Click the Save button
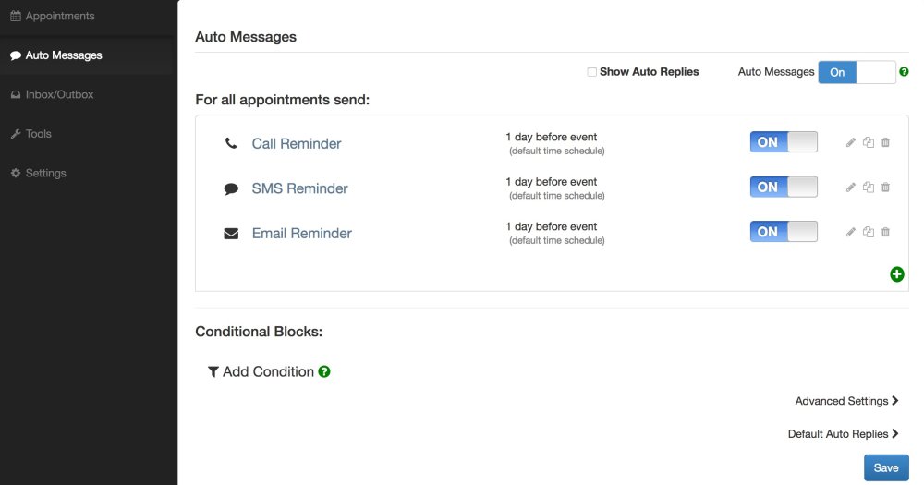 (886, 468)
